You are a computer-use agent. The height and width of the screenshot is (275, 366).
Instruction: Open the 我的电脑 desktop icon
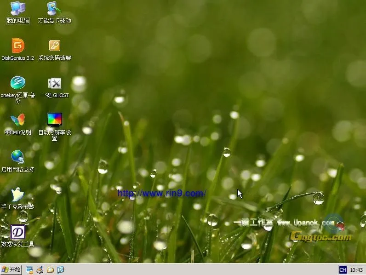(17, 9)
